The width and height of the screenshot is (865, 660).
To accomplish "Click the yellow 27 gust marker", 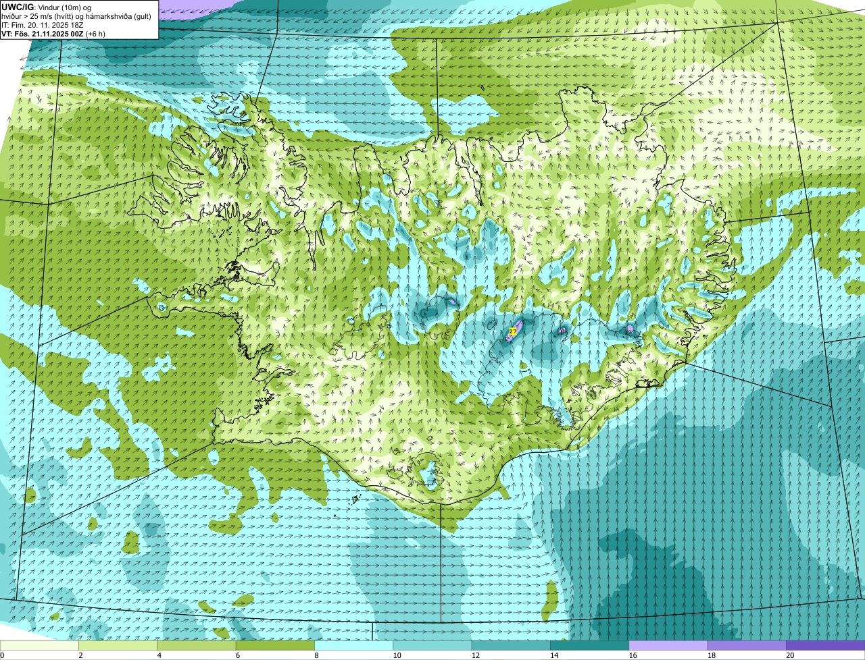I will click(x=512, y=331).
